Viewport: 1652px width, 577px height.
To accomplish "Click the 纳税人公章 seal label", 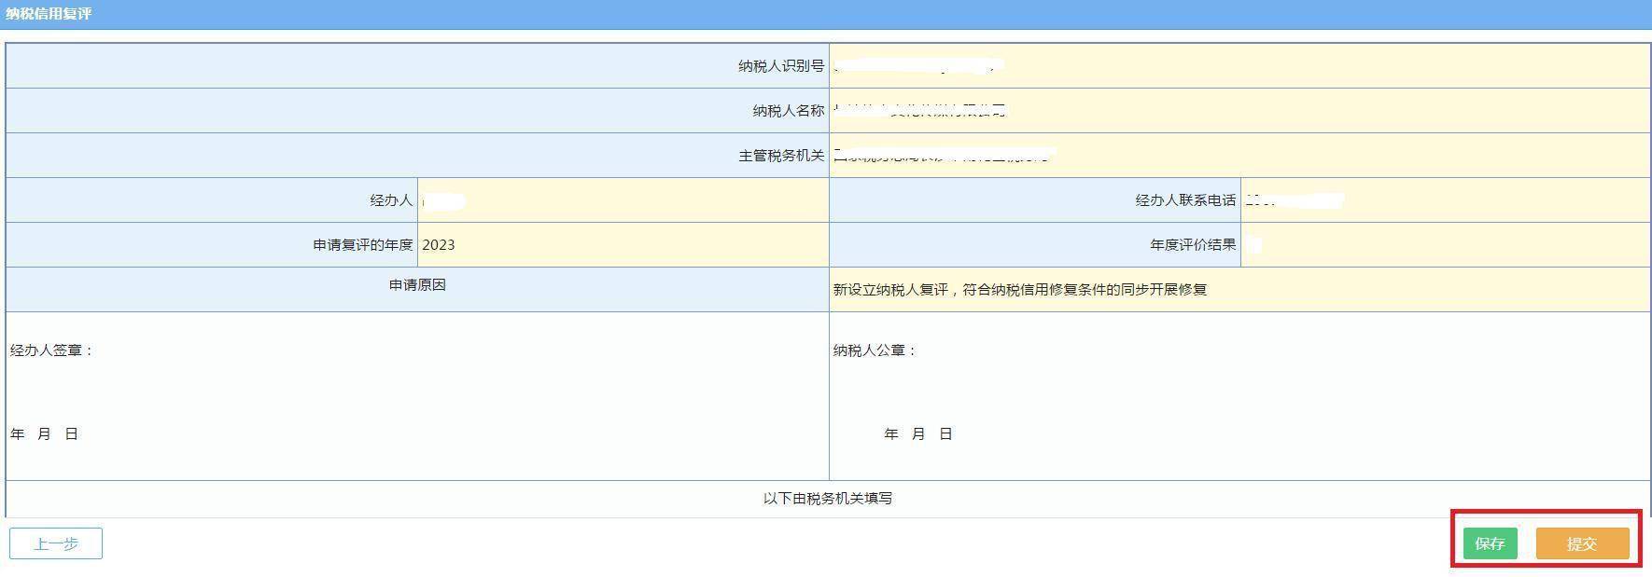I will click(875, 350).
